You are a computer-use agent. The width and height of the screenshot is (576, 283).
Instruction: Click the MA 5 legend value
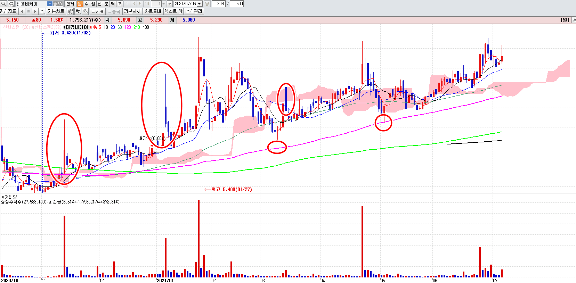tap(100, 27)
